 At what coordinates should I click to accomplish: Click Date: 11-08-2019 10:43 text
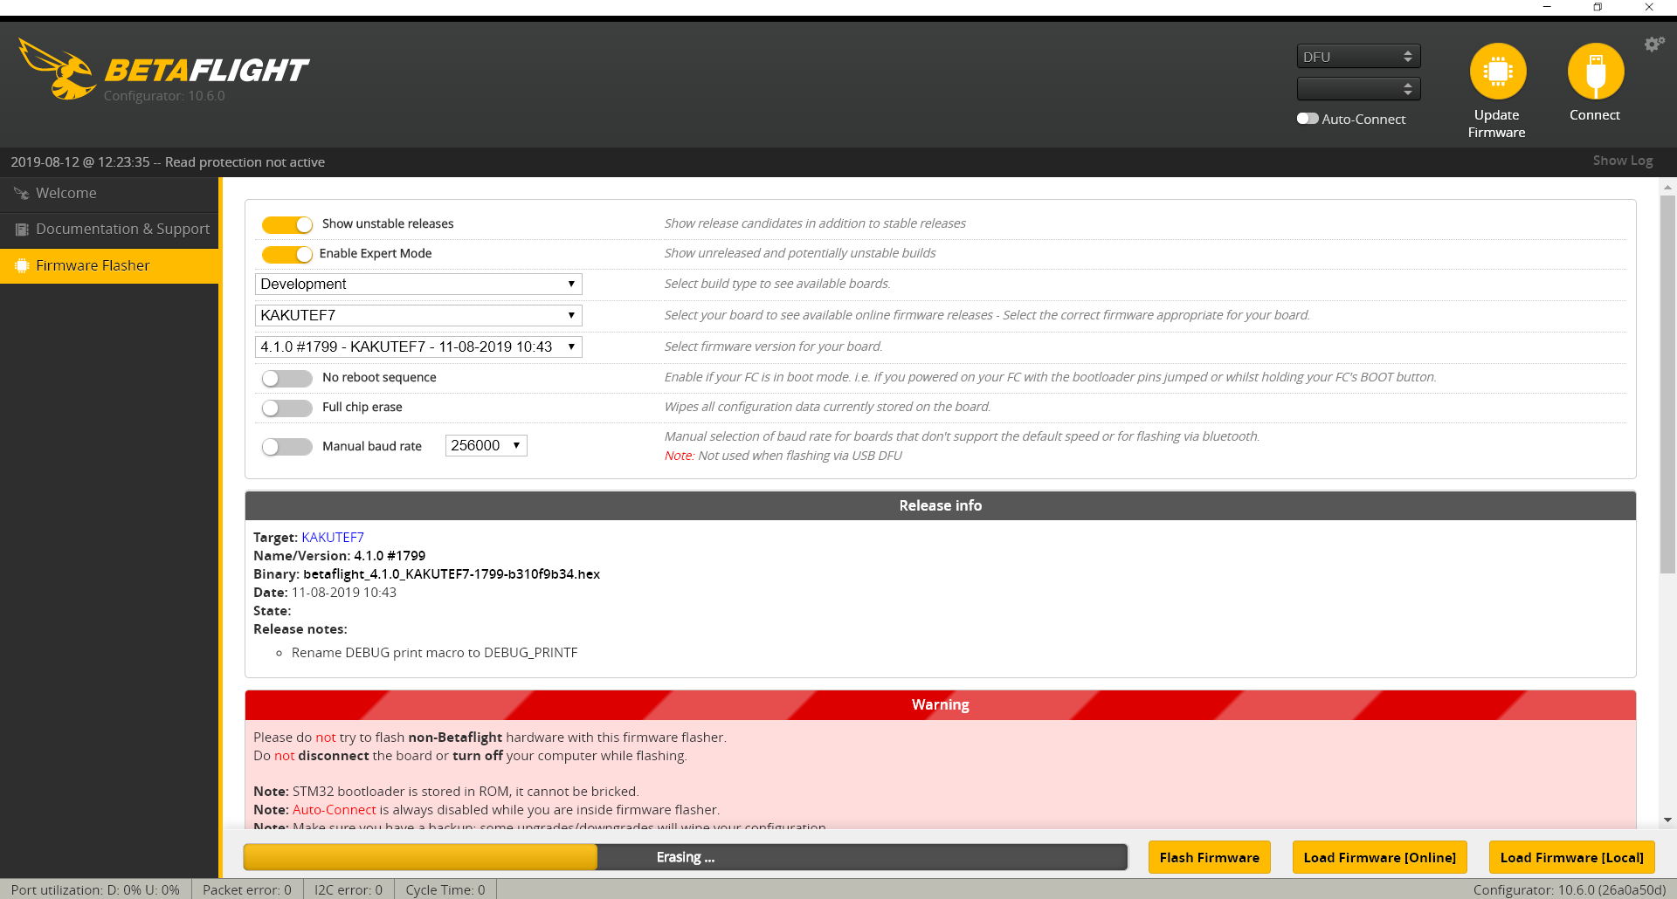324,593
